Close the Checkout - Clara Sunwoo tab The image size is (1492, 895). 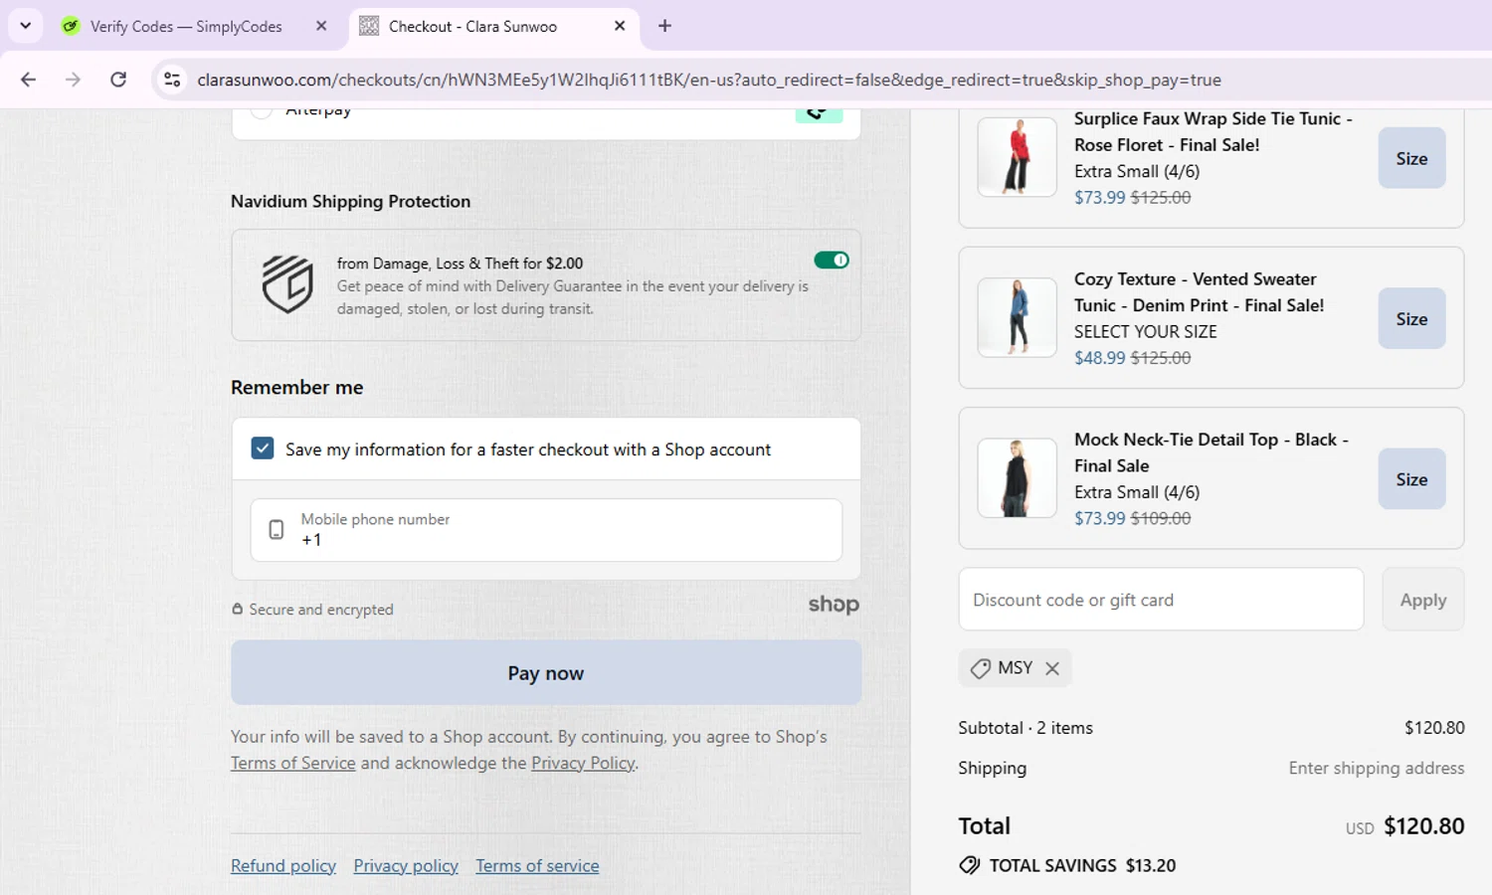[x=620, y=27]
